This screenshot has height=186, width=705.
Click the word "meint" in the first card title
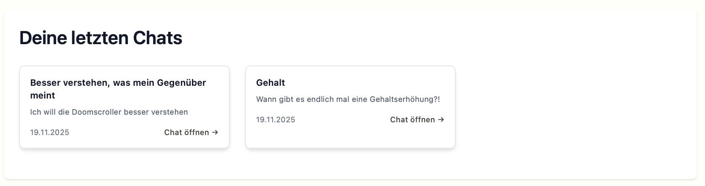point(42,96)
